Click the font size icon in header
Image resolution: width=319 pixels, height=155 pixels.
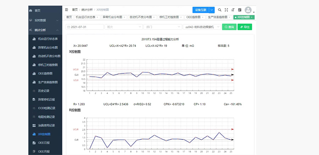[233, 10]
